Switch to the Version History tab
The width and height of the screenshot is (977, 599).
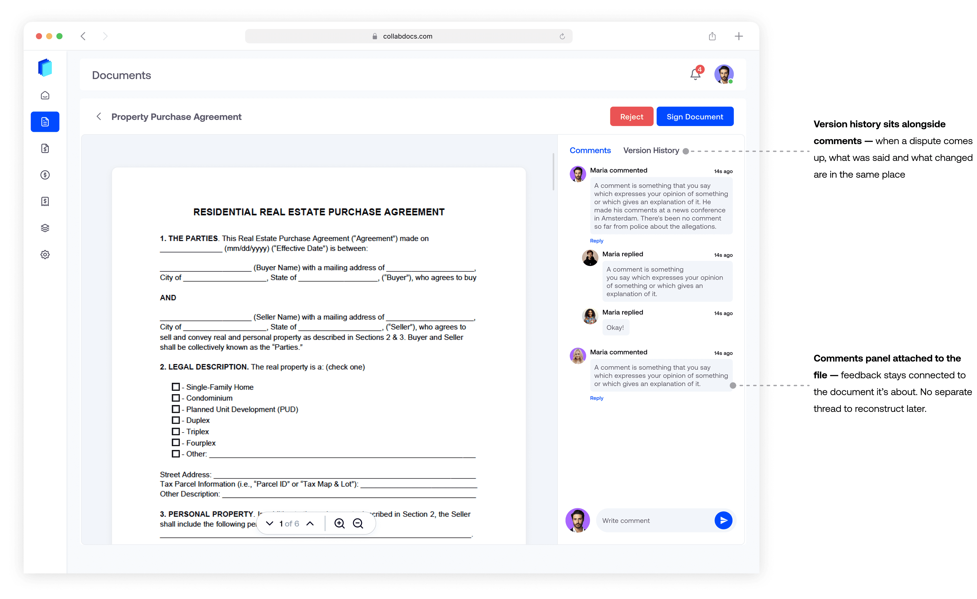click(651, 151)
